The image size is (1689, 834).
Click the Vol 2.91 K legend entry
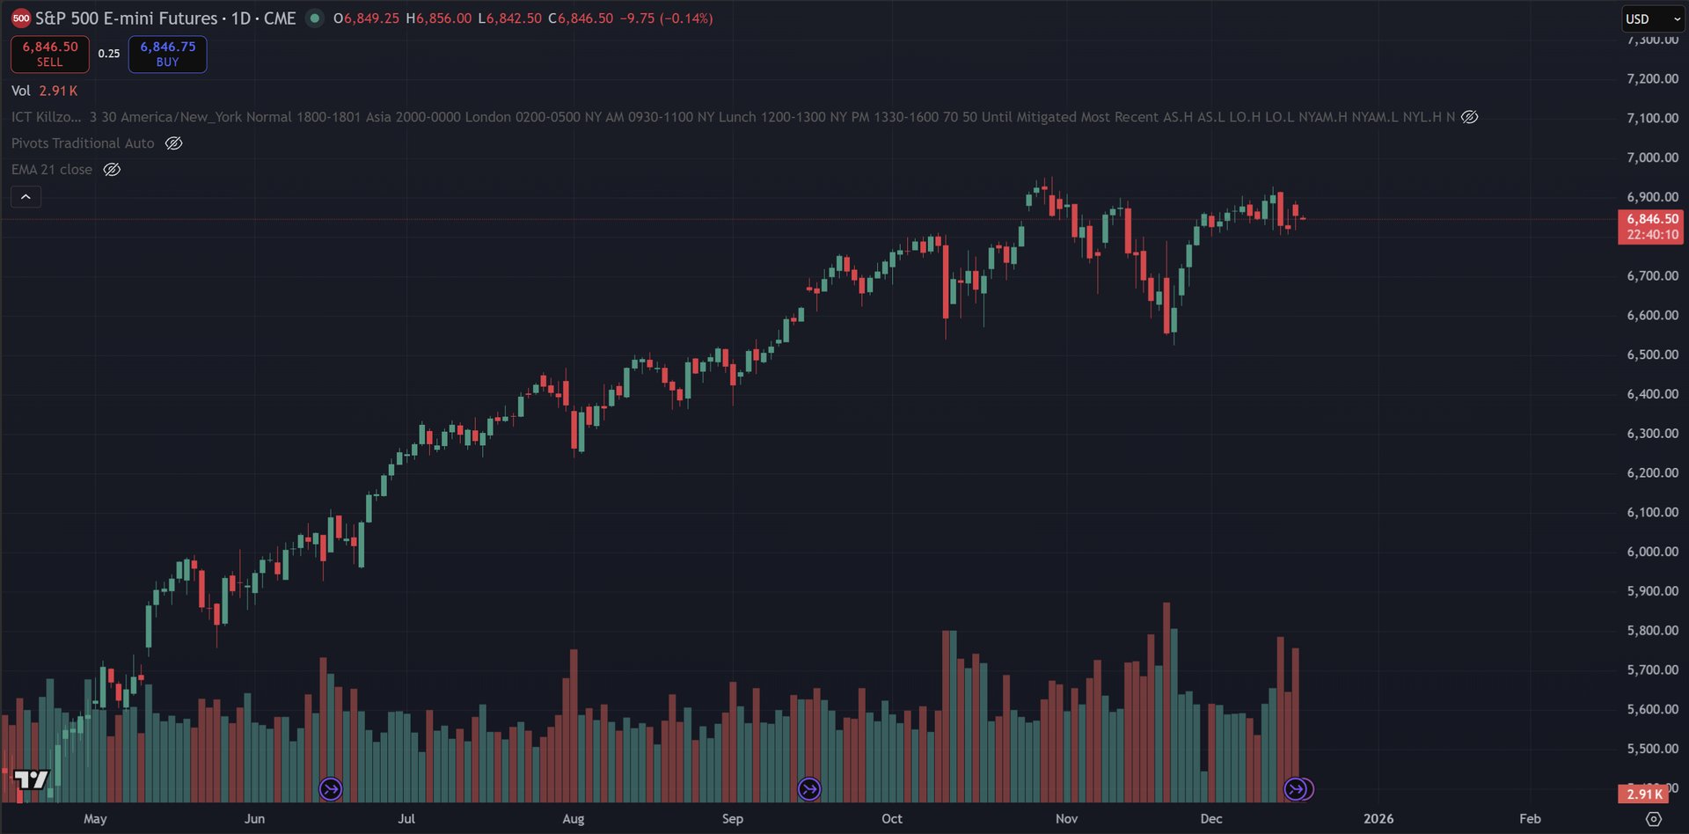[x=45, y=91]
